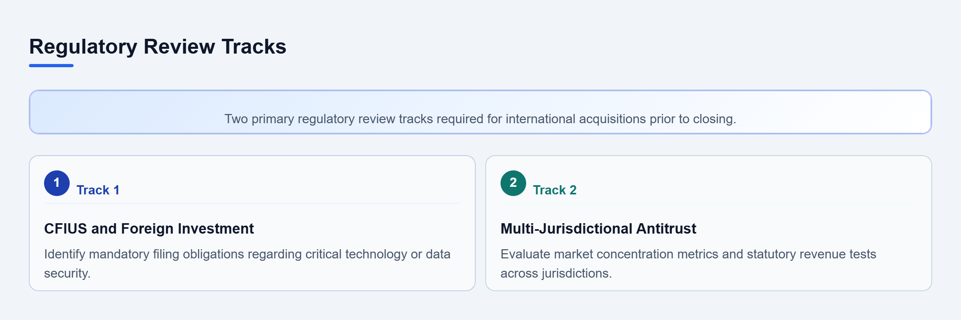
Task: Click the description "Identify mandatory filing obligations"
Action: pyautogui.click(x=144, y=254)
